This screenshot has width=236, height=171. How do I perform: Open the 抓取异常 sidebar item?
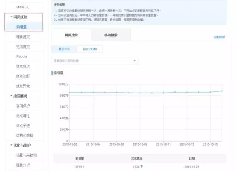pyautogui.click(x=23, y=86)
